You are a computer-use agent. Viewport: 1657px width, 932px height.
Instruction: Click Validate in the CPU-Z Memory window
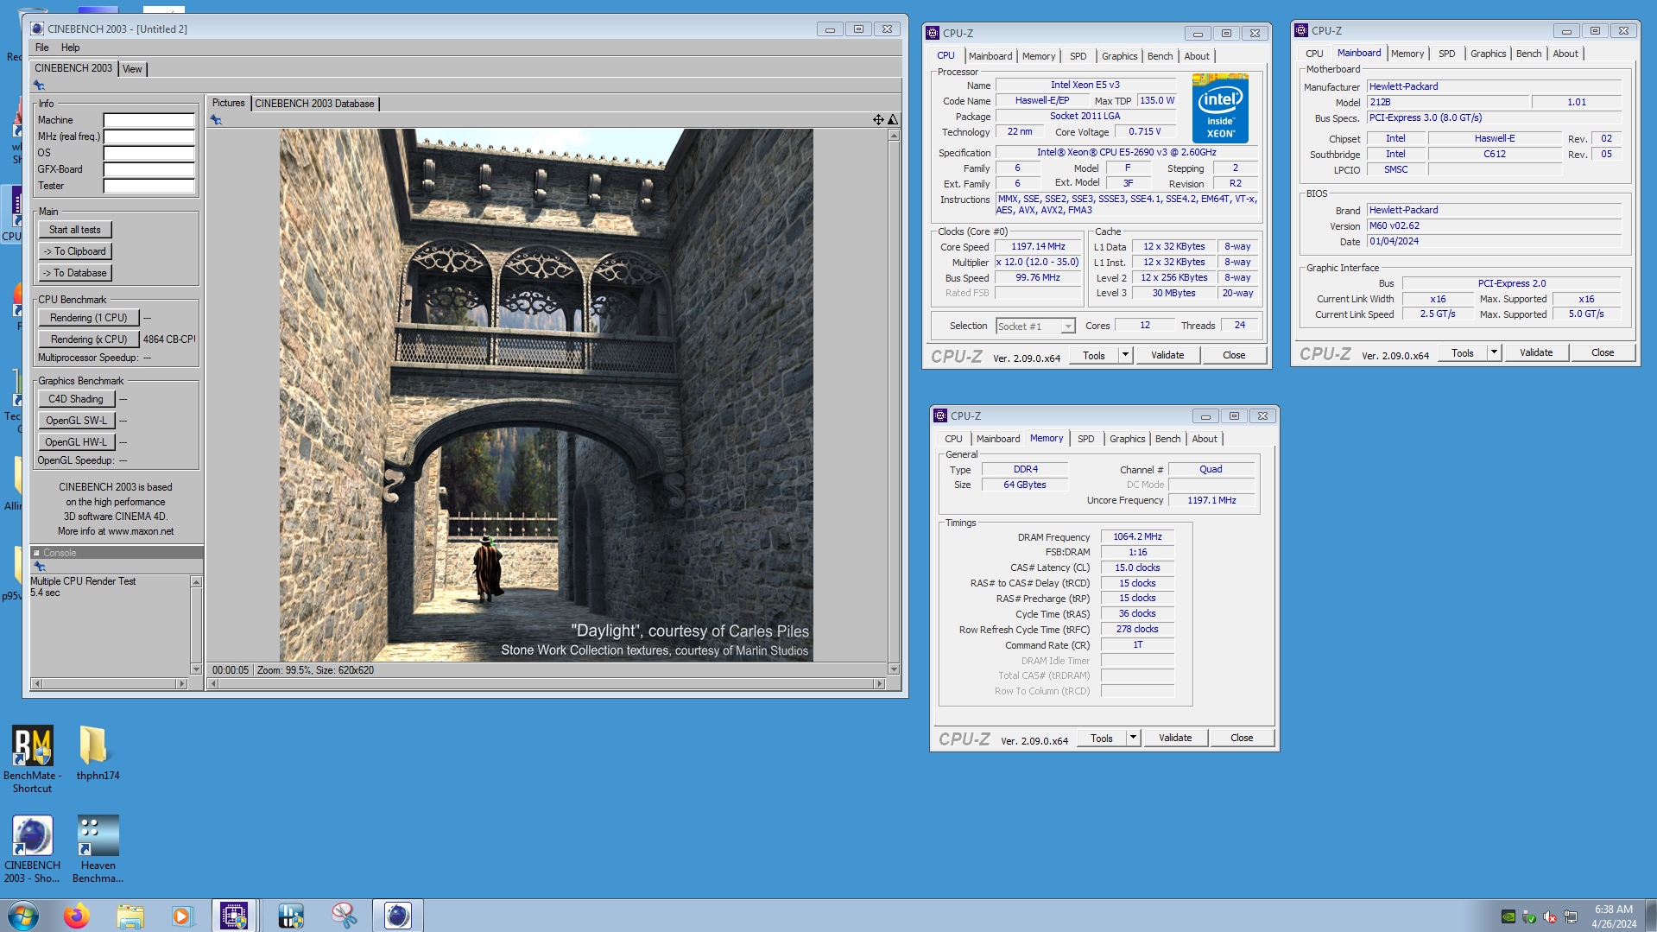[1175, 738]
